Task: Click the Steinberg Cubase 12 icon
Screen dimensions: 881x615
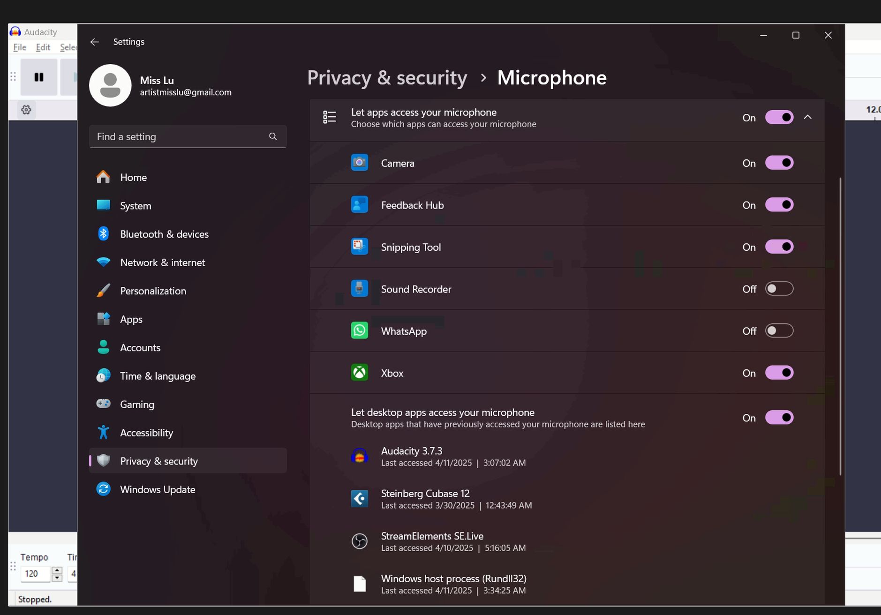Action: [x=360, y=499]
